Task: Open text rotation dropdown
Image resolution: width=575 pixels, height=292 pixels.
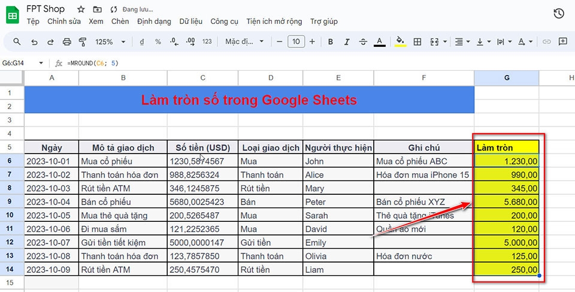Action: click(525, 42)
